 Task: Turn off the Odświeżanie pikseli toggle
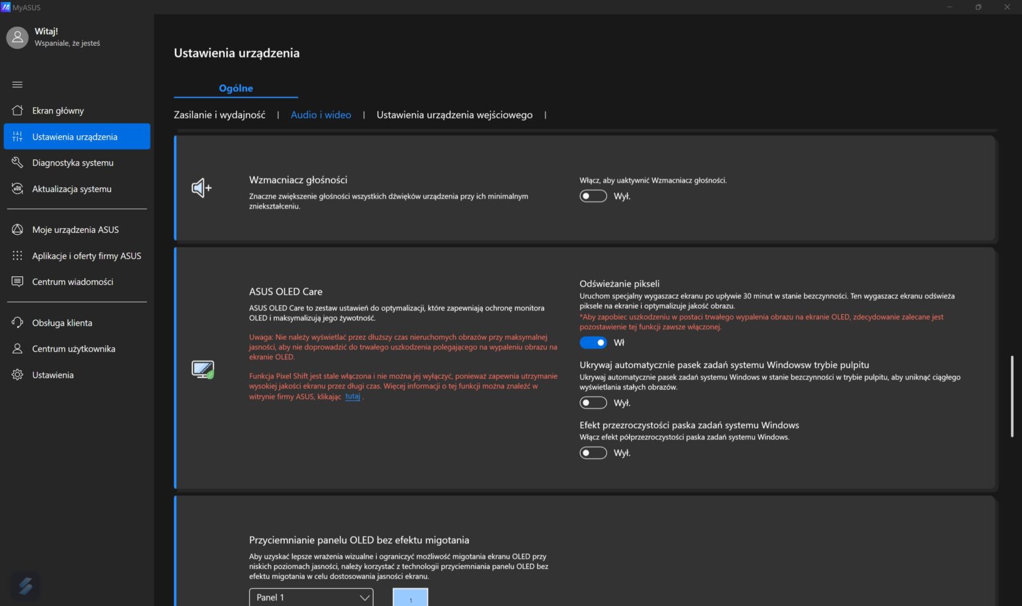593,343
